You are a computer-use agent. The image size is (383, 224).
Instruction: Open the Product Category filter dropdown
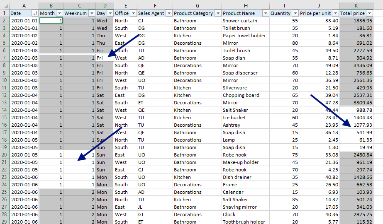[x=218, y=13]
